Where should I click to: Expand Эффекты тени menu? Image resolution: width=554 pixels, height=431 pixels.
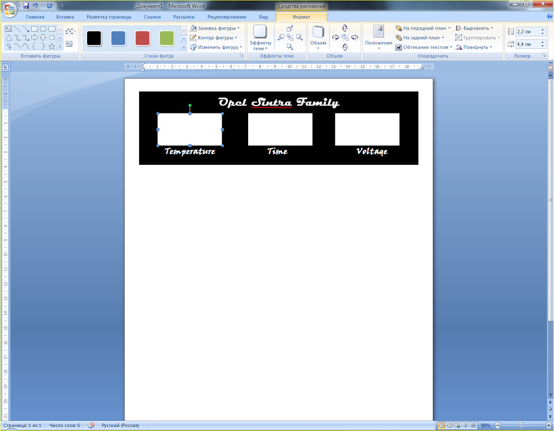coord(260,37)
